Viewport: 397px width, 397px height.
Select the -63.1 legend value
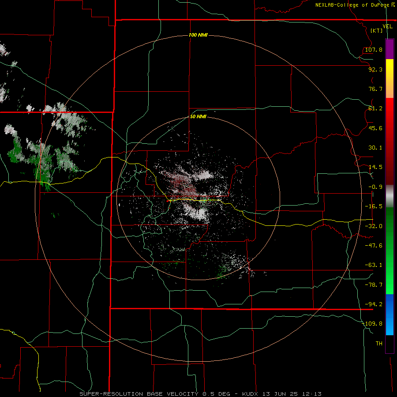tap(374, 265)
